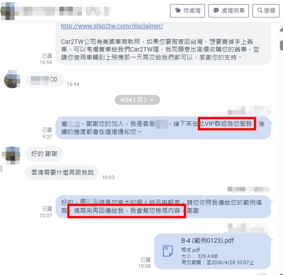Click the PDF document file icon
283x275 pixels.
pos(168,251)
